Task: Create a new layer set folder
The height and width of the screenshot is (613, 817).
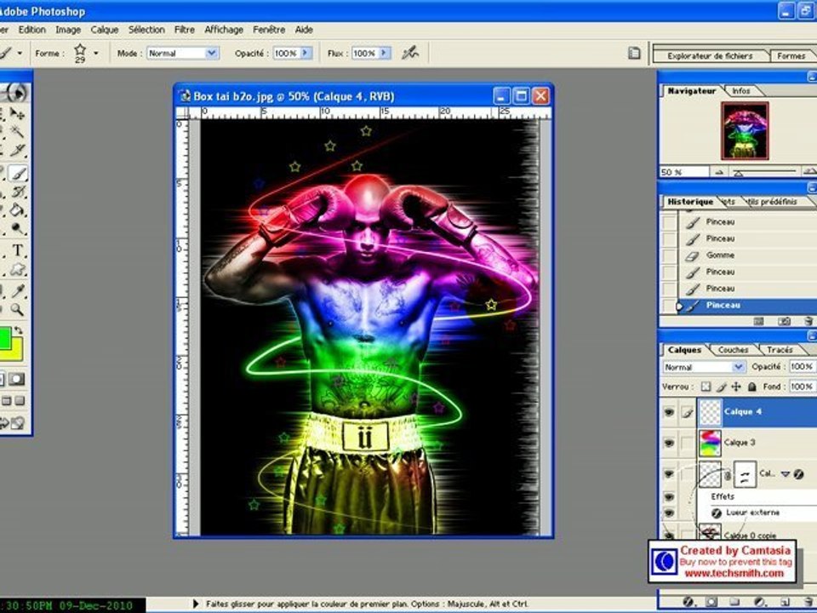Action: click(x=734, y=602)
